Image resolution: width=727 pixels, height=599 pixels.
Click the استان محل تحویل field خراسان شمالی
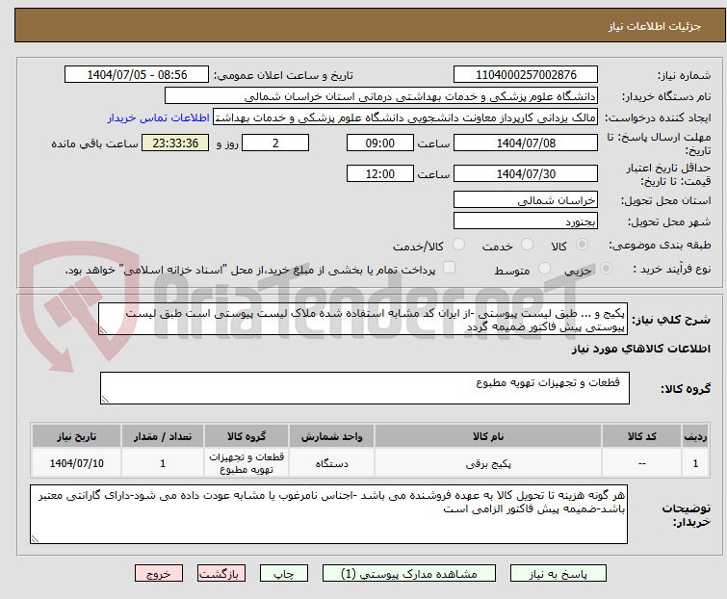pos(526,200)
